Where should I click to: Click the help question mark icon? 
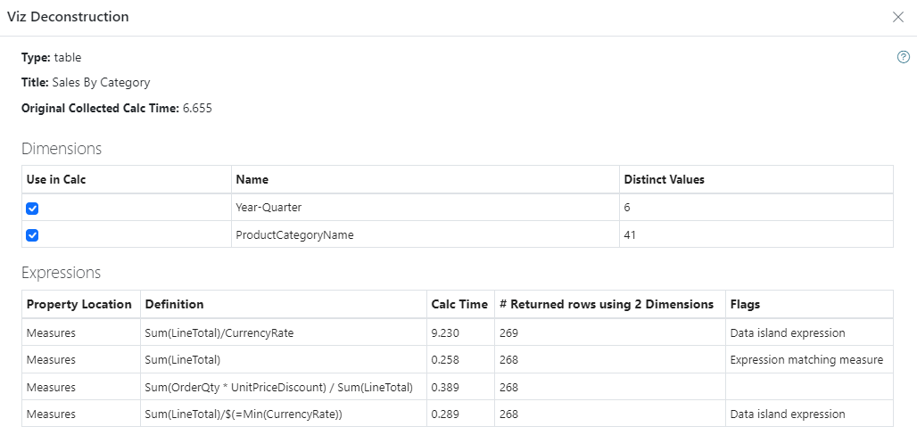tap(903, 57)
